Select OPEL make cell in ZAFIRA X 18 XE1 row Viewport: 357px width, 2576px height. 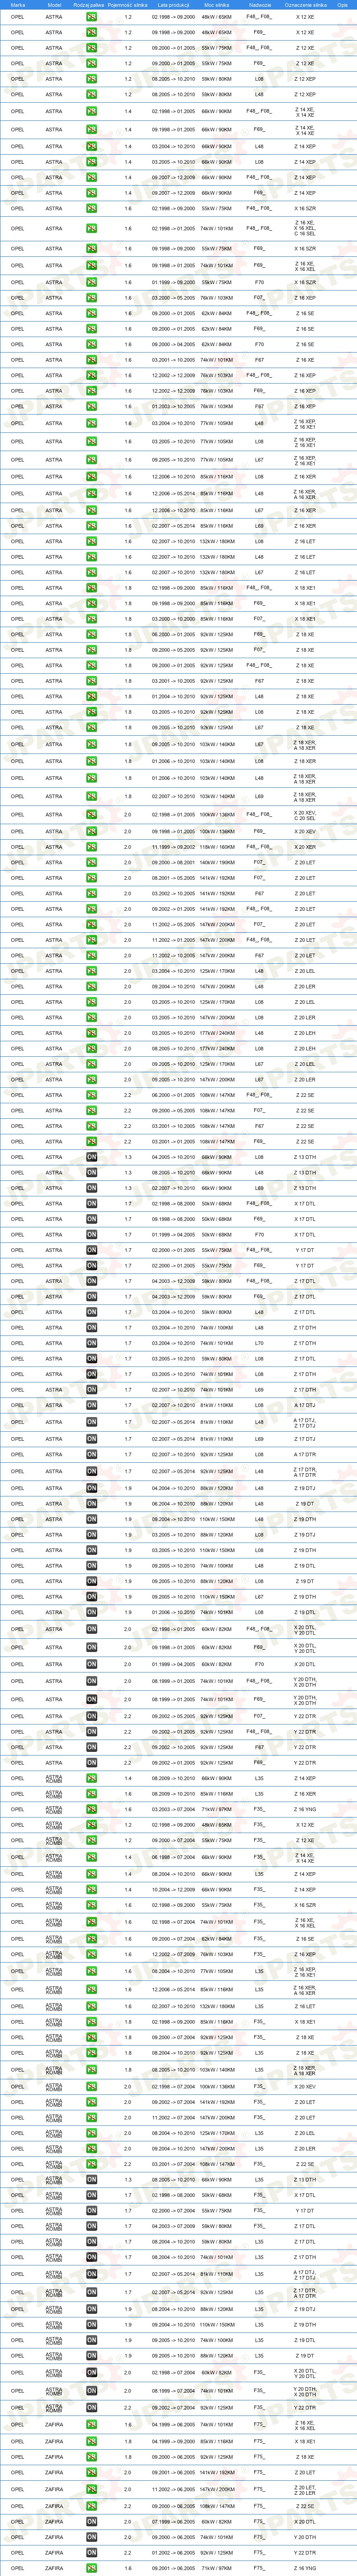pyautogui.click(x=18, y=2441)
